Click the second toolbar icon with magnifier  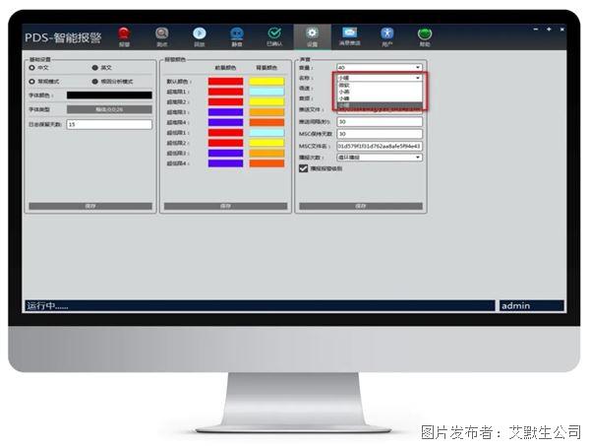point(162,35)
